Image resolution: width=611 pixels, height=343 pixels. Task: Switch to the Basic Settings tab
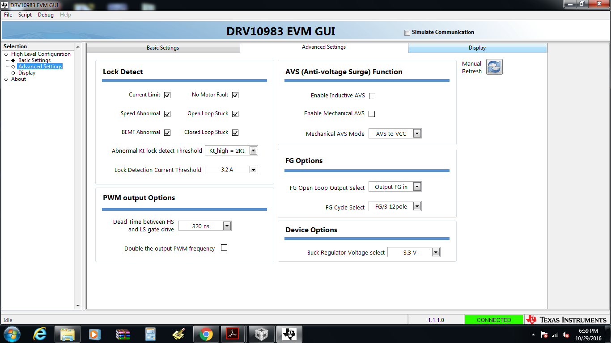(163, 48)
